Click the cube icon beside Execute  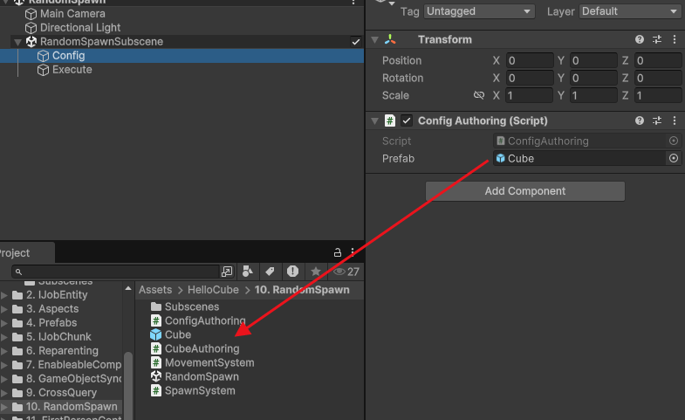coord(43,70)
